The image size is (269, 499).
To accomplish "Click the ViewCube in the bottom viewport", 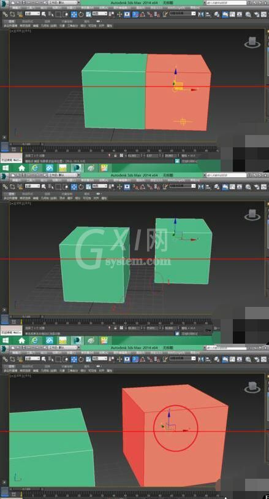I will [x=252, y=387].
